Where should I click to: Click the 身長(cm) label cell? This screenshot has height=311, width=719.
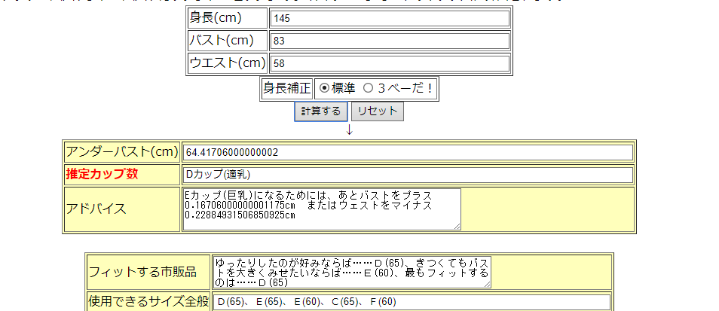(227, 18)
